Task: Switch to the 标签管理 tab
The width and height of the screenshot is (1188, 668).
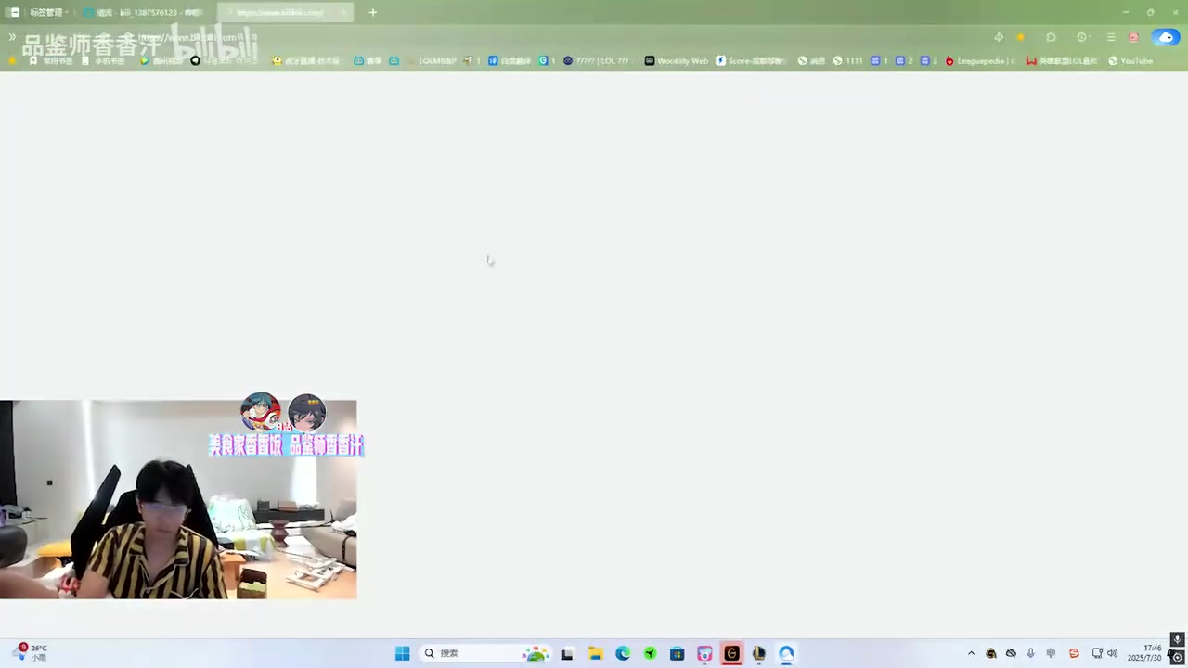Action: point(46,12)
